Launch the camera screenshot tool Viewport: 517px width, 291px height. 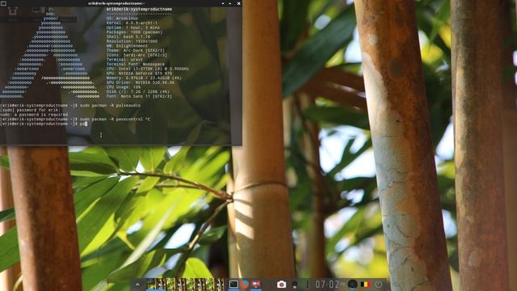click(281, 285)
